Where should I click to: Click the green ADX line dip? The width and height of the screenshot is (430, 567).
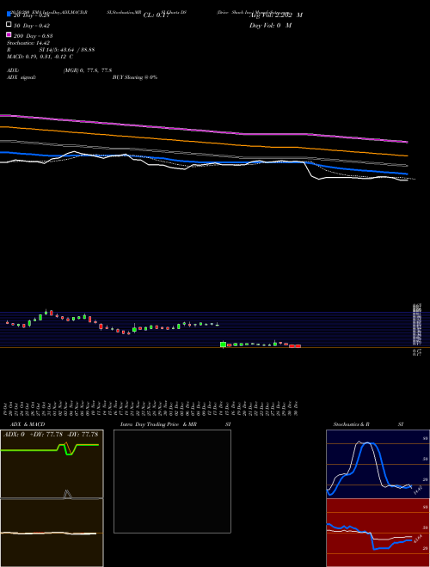click(x=69, y=453)
